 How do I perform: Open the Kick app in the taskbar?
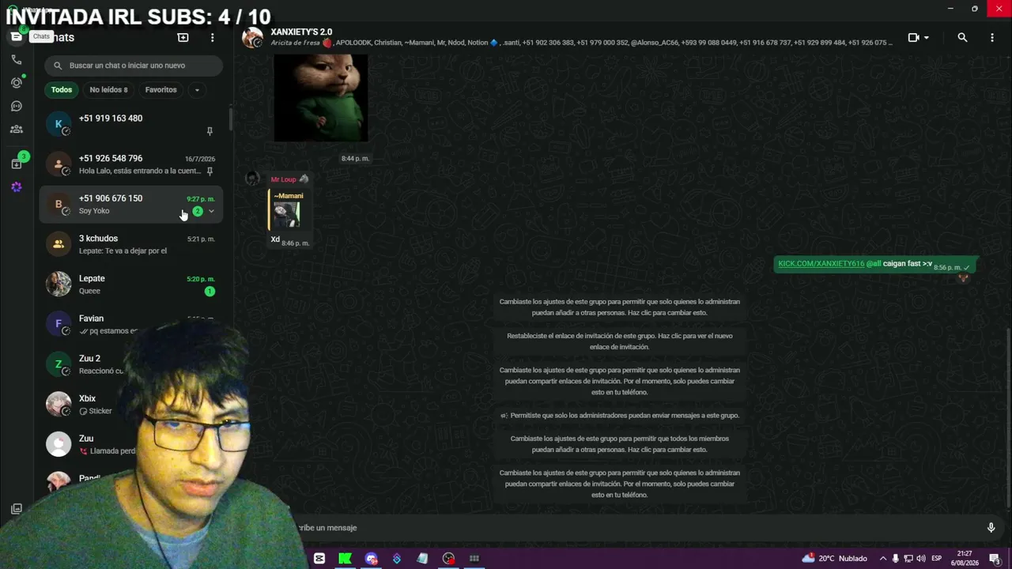click(x=346, y=559)
